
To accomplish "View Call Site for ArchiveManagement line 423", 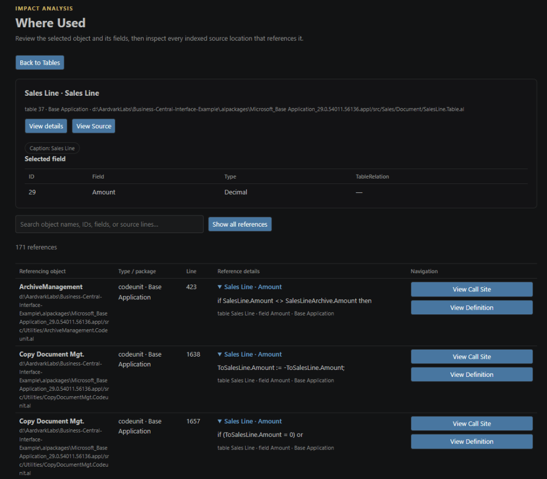I will [x=472, y=289].
